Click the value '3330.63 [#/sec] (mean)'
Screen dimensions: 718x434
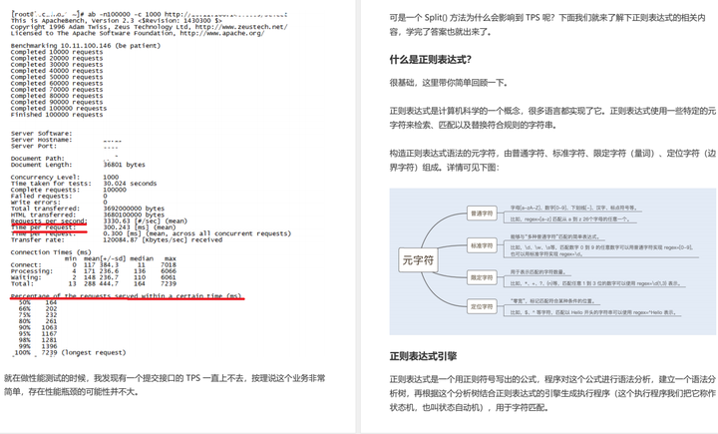coord(146,220)
